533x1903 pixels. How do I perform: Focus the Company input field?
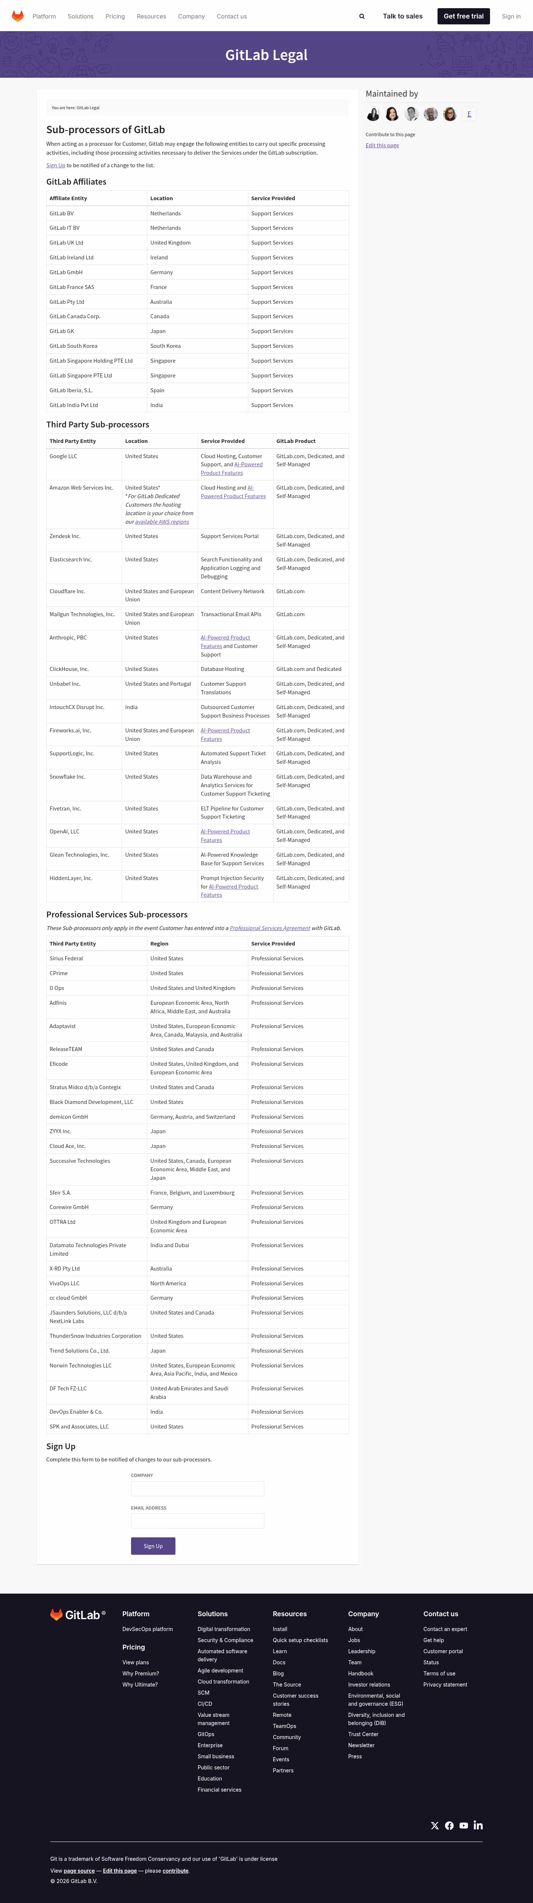pyautogui.click(x=197, y=1488)
